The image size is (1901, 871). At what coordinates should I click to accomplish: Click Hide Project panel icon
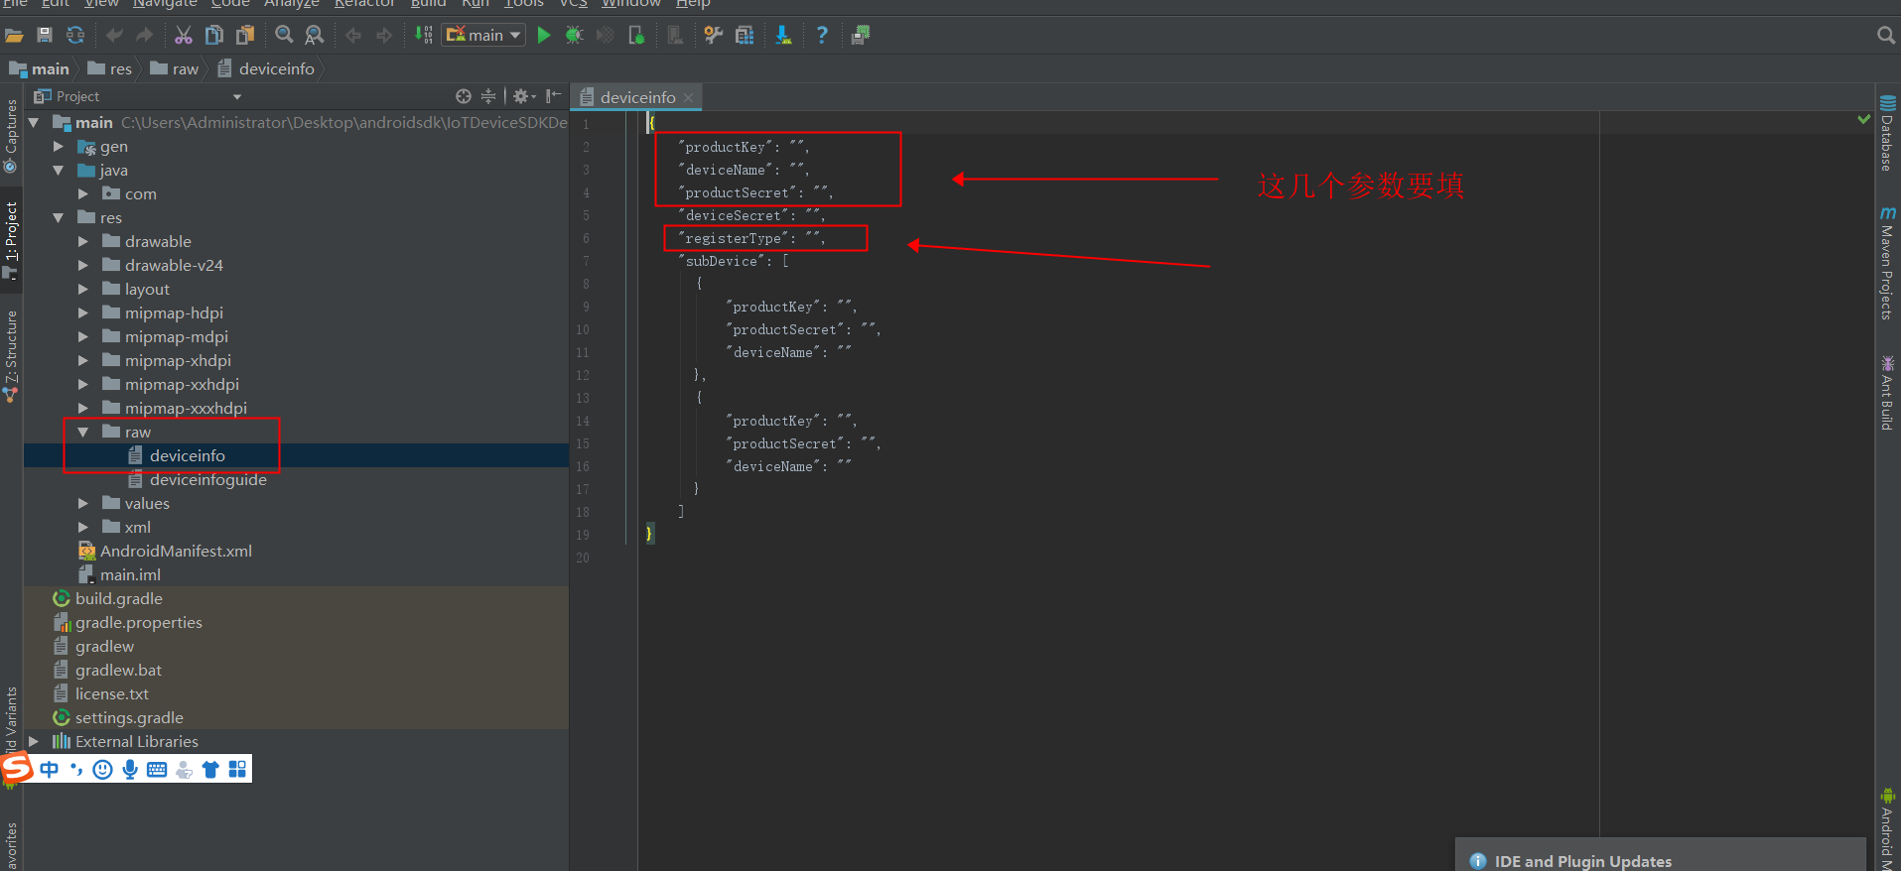(554, 96)
